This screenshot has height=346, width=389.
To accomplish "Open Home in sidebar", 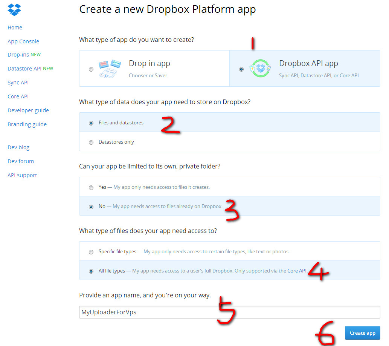I will (x=15, y=28).
